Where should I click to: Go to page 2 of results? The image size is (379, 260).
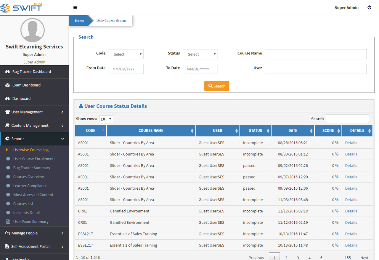click(x=286, y=258)
